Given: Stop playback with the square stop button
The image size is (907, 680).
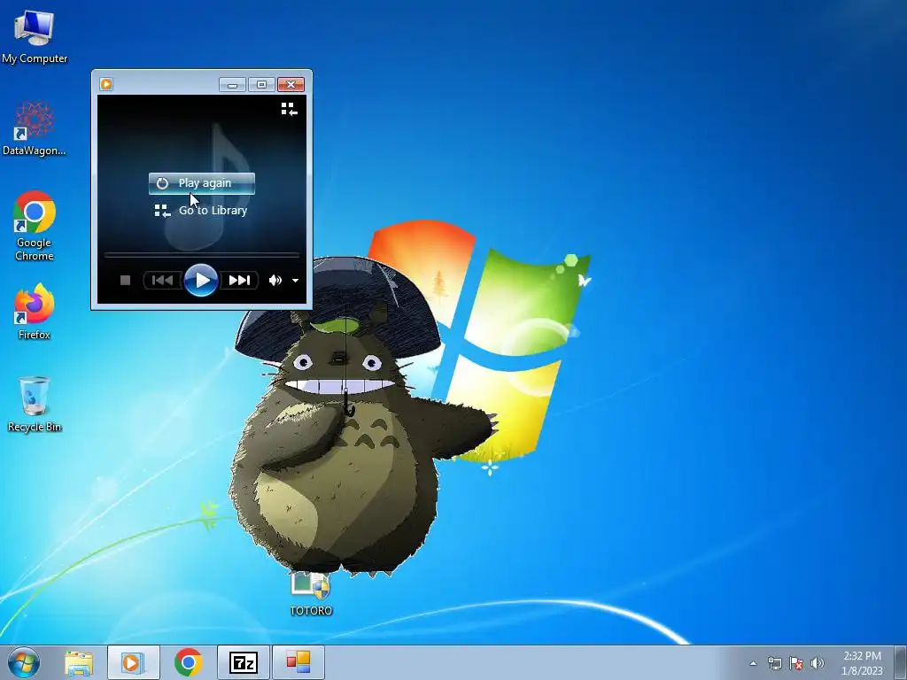Looking at the screenshot, I should point(125,281).
